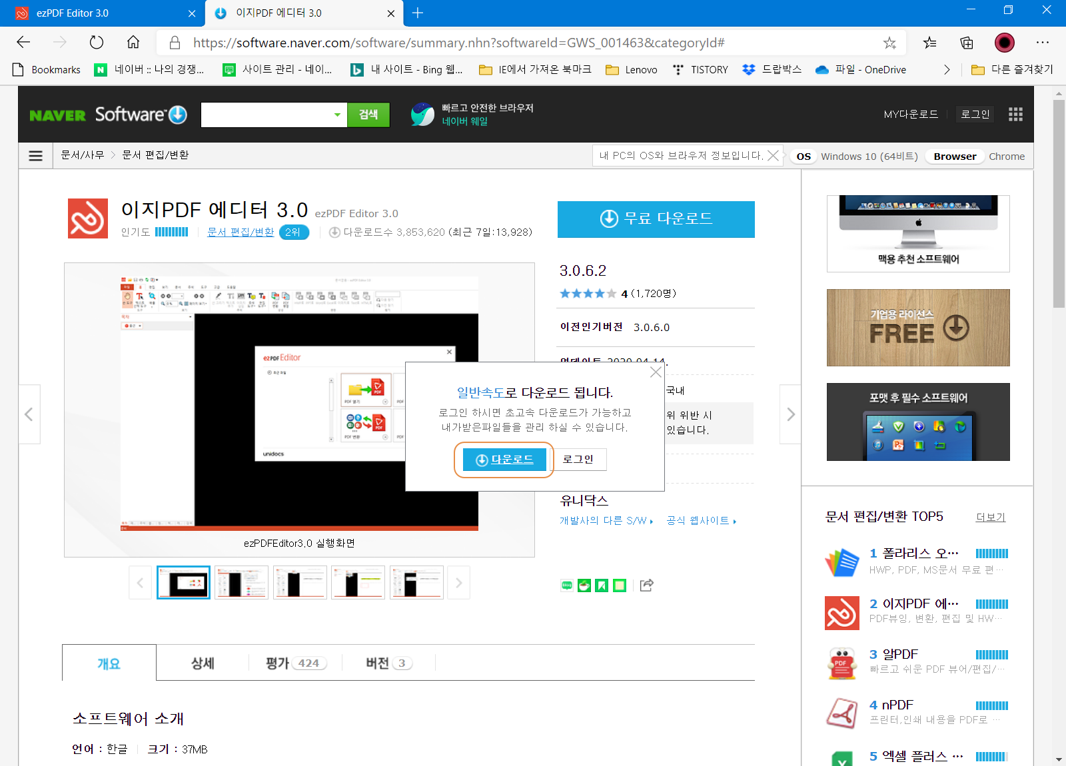Reload the current page
The image size is (1066, 766).
click(97, 43)
